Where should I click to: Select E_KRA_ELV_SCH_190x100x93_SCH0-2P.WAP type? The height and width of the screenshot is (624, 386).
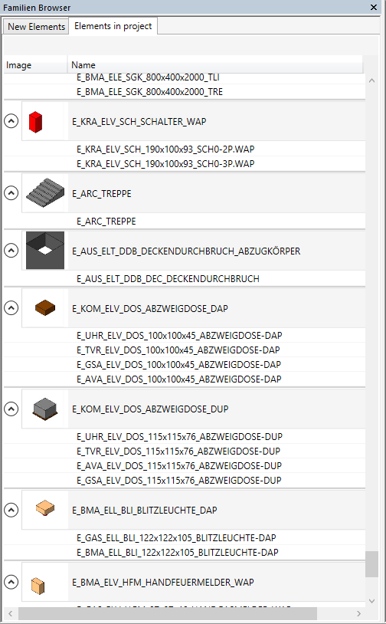coord(165,149)
